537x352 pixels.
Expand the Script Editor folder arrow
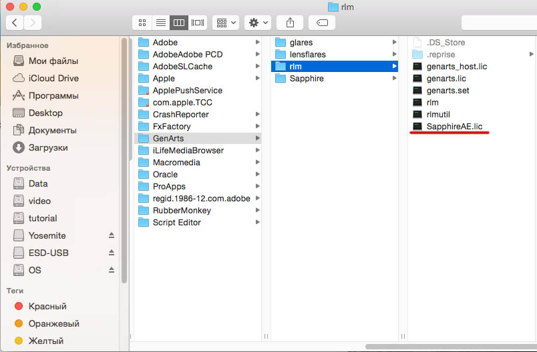tap(258, 222)
